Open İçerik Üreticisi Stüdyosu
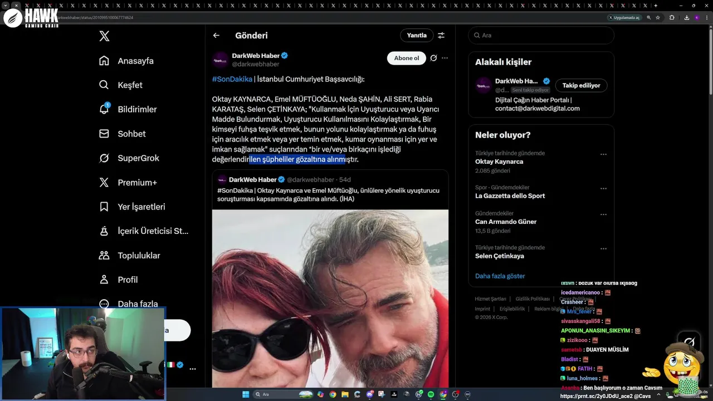The width and height of the screenshot is (713, 401). (x=143, y=231)
